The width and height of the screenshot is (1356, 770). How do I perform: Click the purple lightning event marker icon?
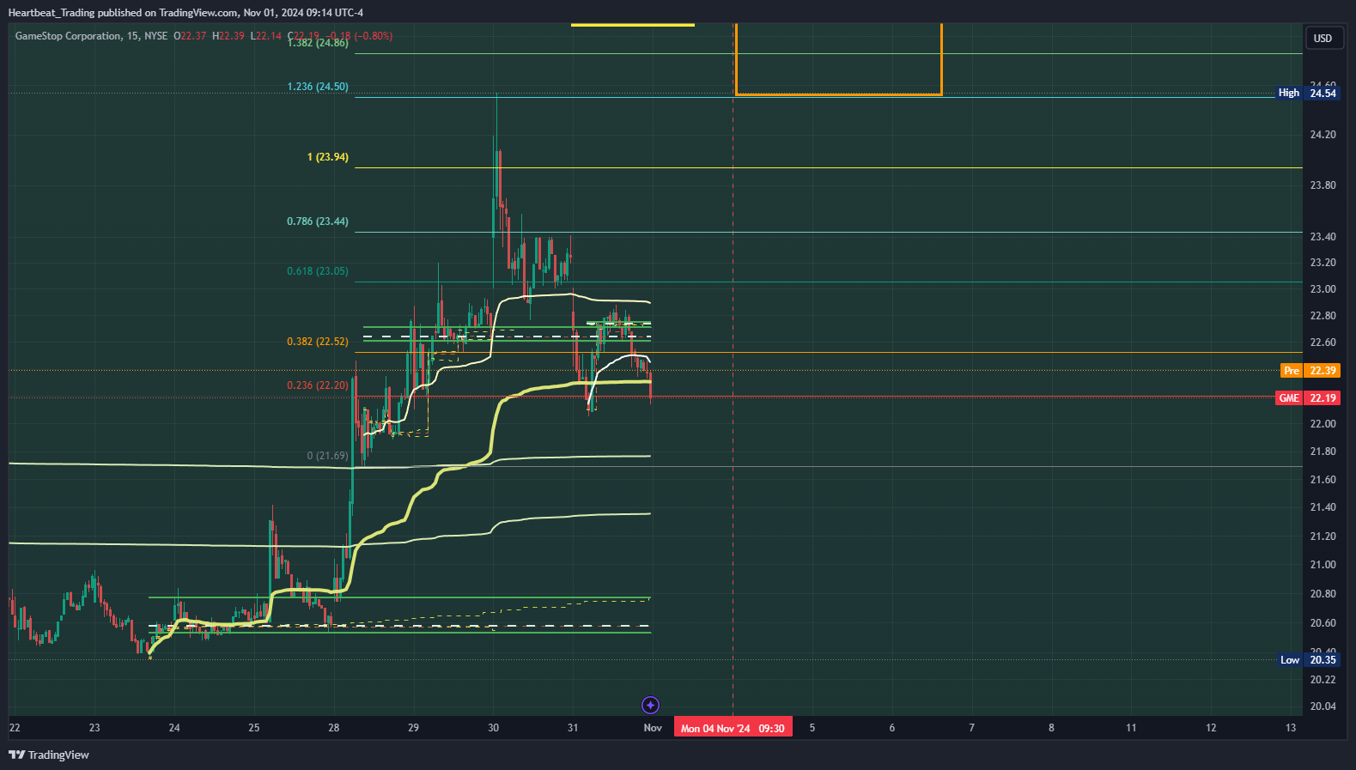pos(650,705)
